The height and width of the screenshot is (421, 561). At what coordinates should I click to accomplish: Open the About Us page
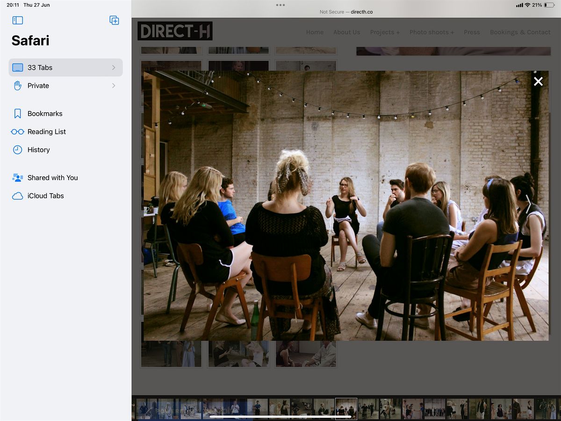click(x=346, y=32)
